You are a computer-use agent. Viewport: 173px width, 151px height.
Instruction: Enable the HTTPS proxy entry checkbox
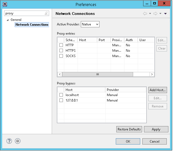click(61, 50)
